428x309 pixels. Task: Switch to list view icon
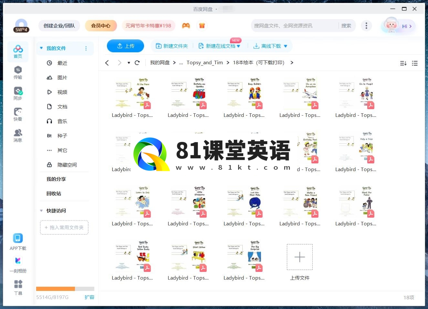point(415,63)
